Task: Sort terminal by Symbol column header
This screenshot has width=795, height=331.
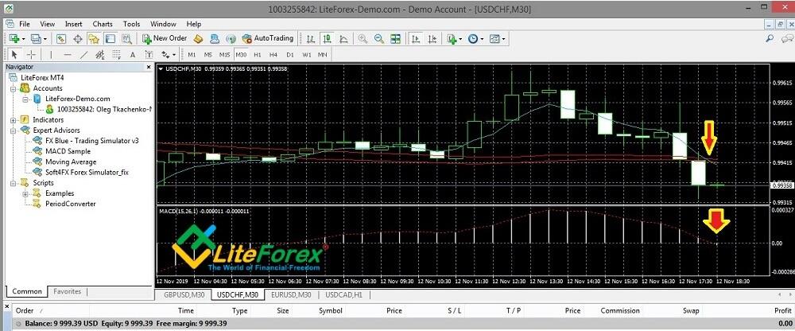Action: coord(331,310)
